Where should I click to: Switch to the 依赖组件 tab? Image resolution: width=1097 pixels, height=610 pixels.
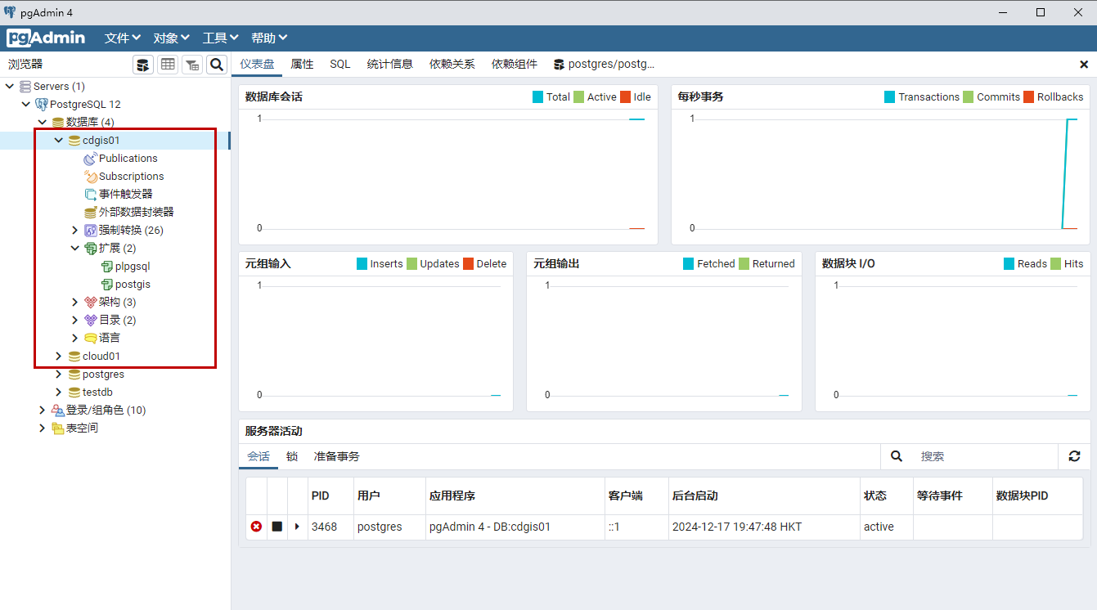coord(515,64)
